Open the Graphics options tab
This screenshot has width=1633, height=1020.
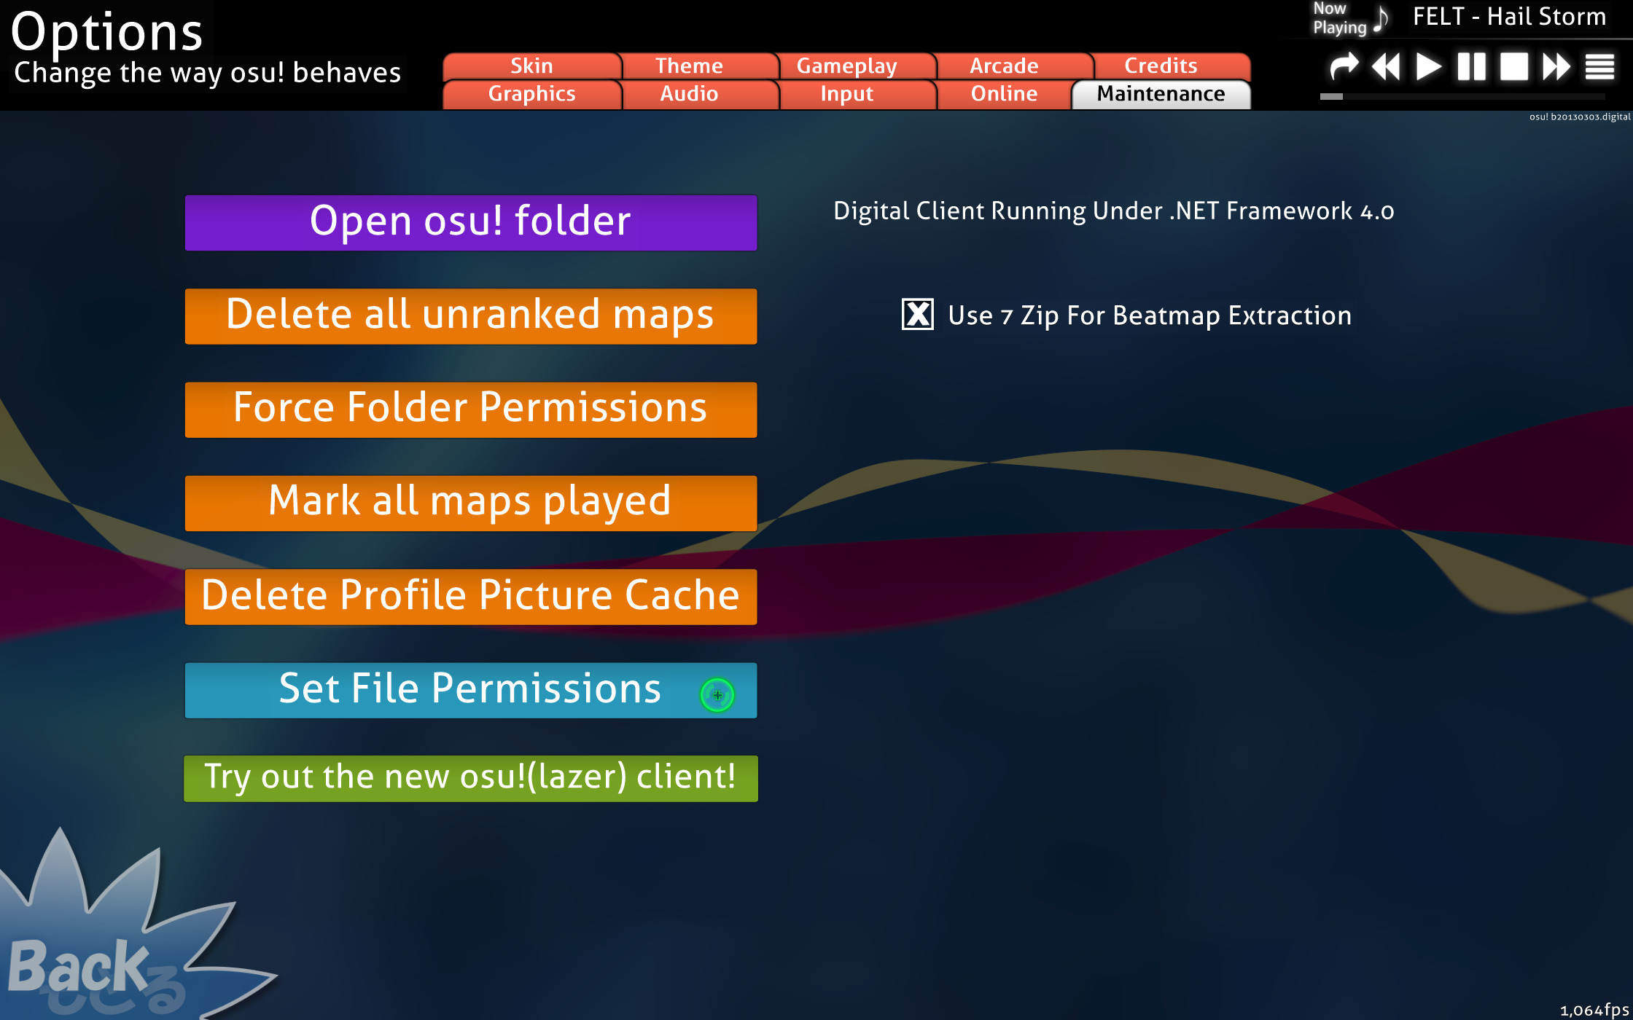[x=531, y=94]
